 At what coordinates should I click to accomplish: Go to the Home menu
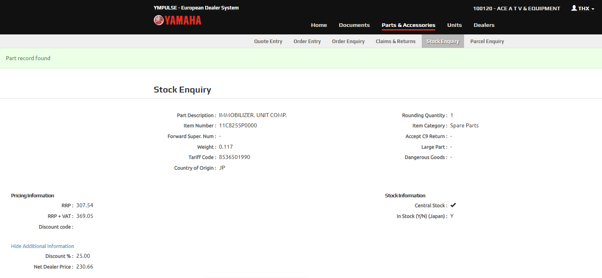pos(319,25)
